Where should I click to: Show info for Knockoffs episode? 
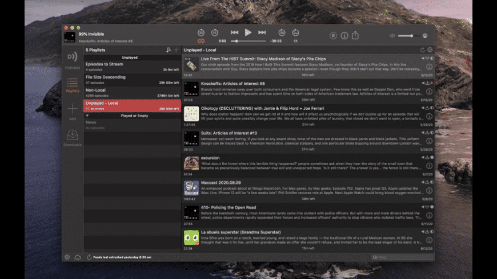429,92
